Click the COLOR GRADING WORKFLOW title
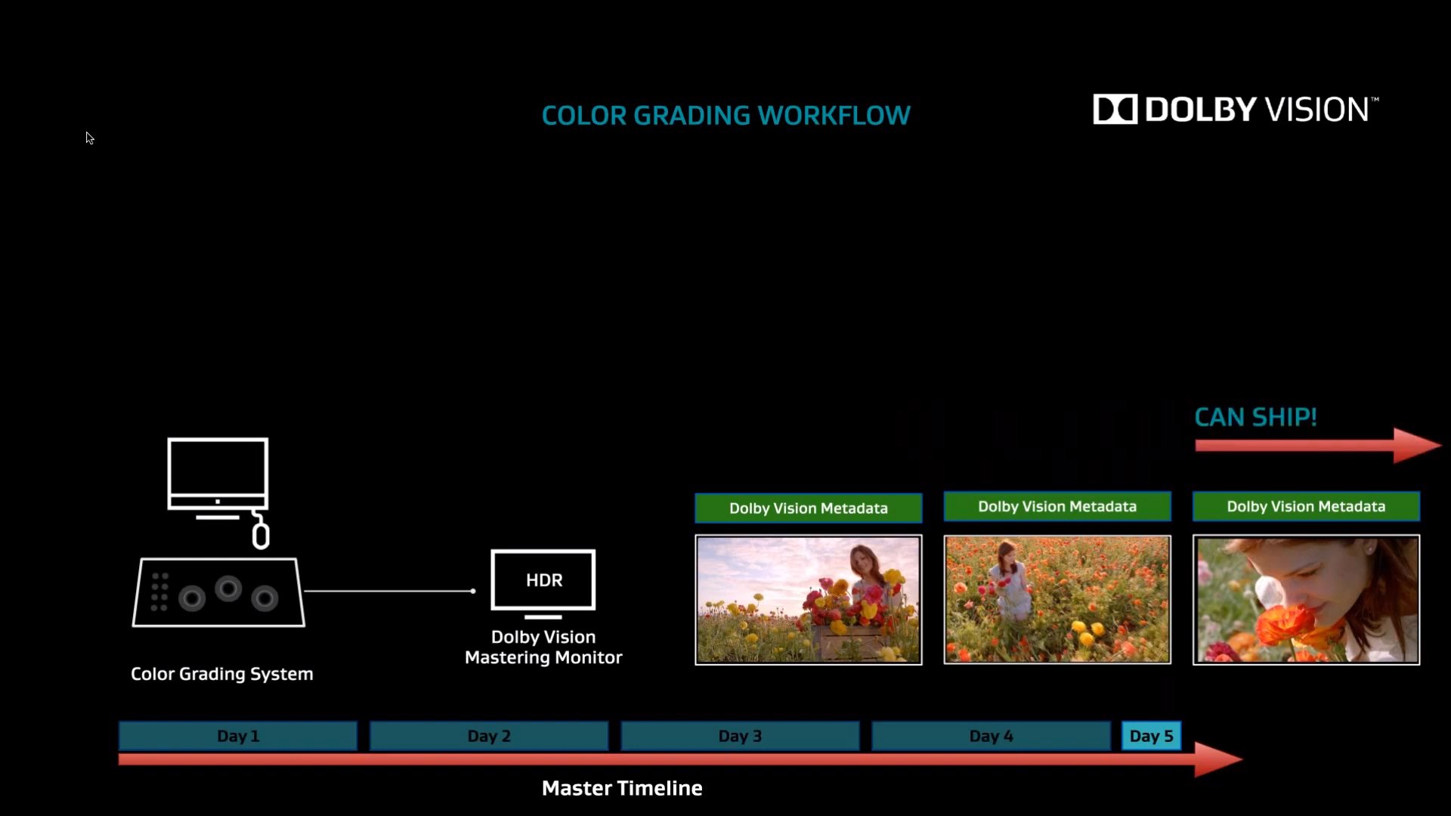1451x816 pixels. click(725, 116)
